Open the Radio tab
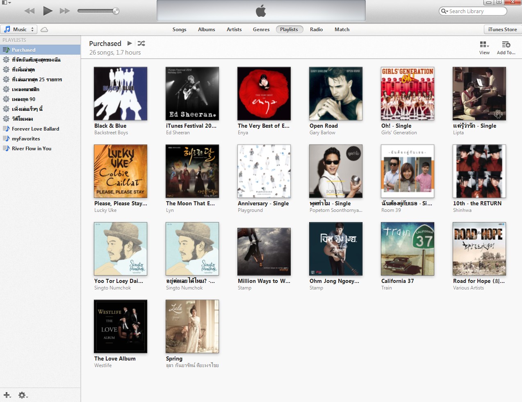522x402 pixels. (x=316, y=30)
